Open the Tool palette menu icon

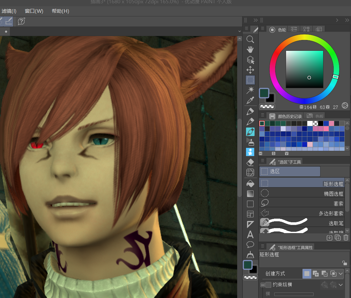pos(246,29)
